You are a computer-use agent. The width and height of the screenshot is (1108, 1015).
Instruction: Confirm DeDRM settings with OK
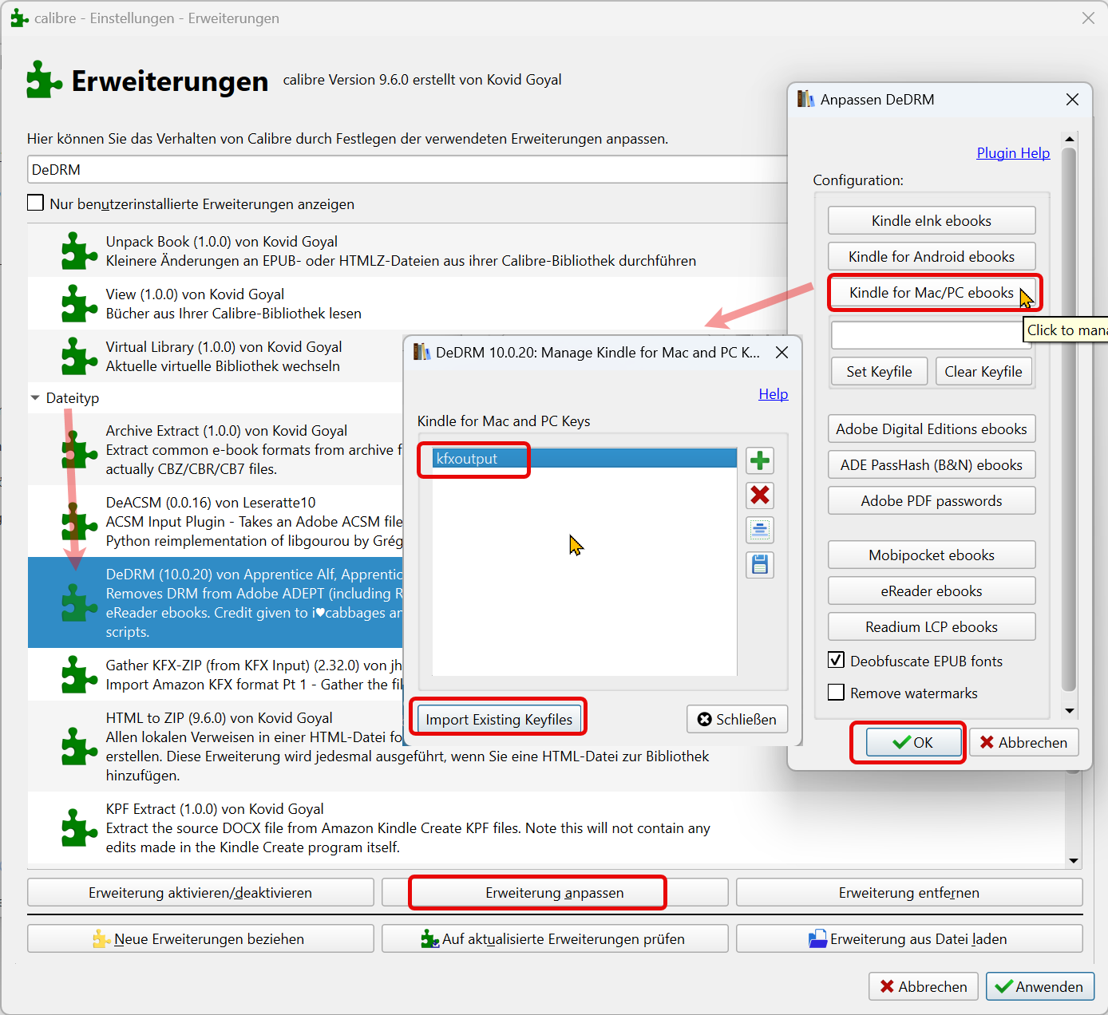click(x=914, y=742)
